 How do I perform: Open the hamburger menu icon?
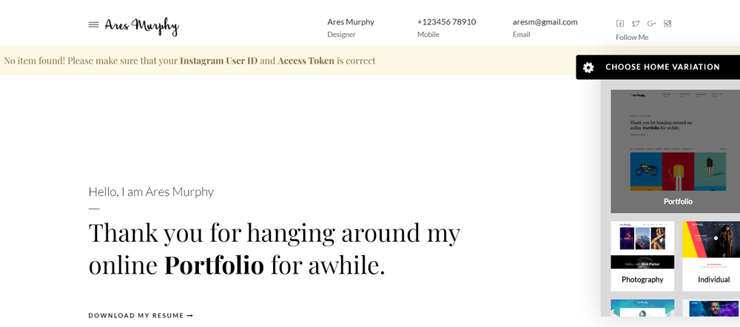tap(93, 24)
